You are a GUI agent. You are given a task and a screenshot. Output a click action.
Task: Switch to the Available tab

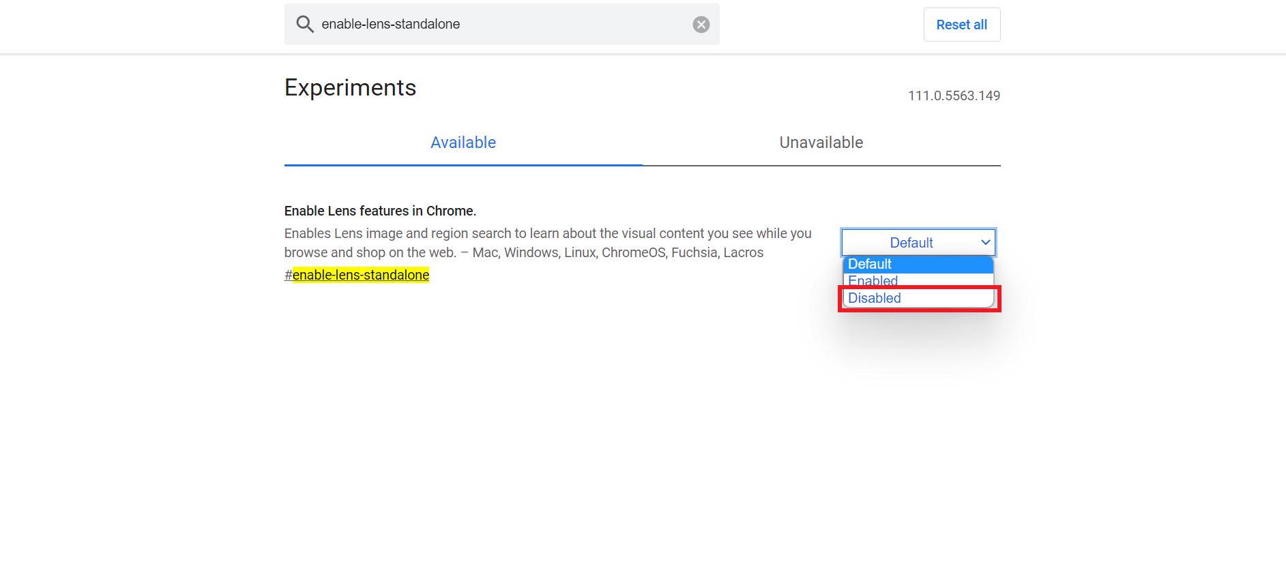click(x=463, y=143)
